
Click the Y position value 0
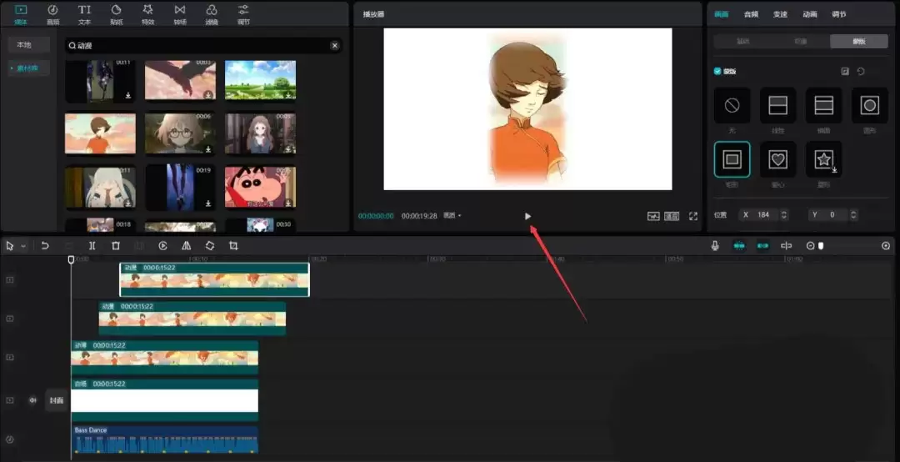coord(834,215)
